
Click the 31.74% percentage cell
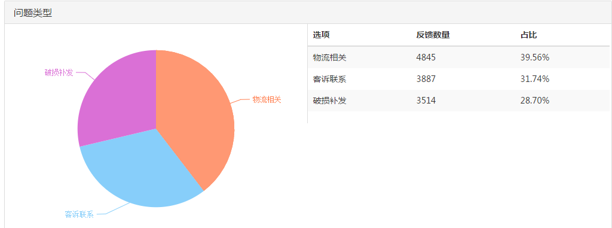pos(535,79)
